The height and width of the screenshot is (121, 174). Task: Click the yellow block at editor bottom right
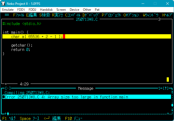click(168, 79)
